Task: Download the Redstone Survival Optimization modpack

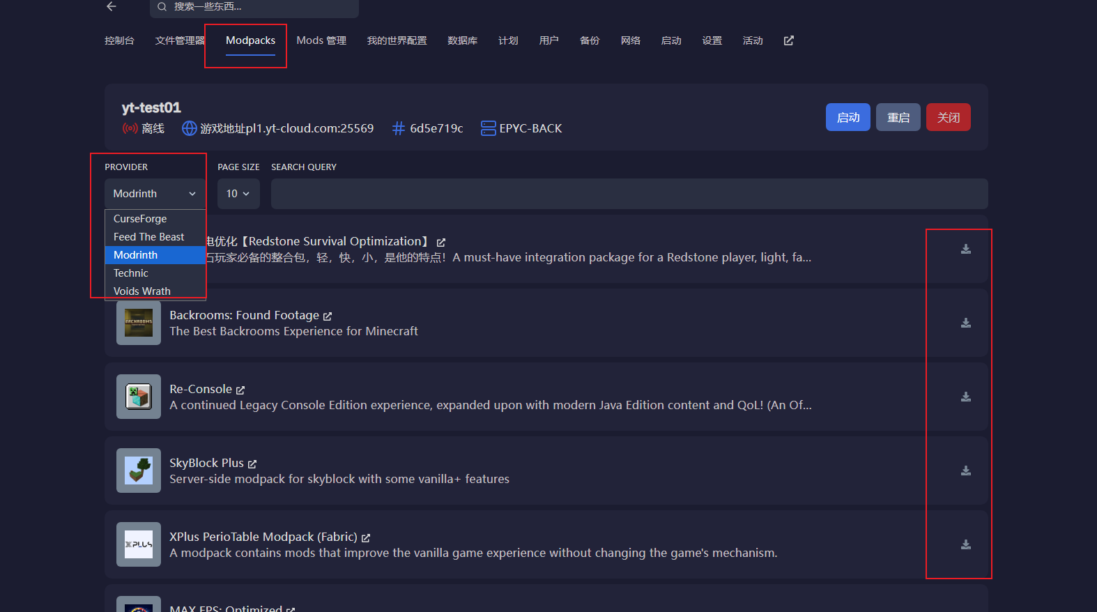Action: (966, 249)
